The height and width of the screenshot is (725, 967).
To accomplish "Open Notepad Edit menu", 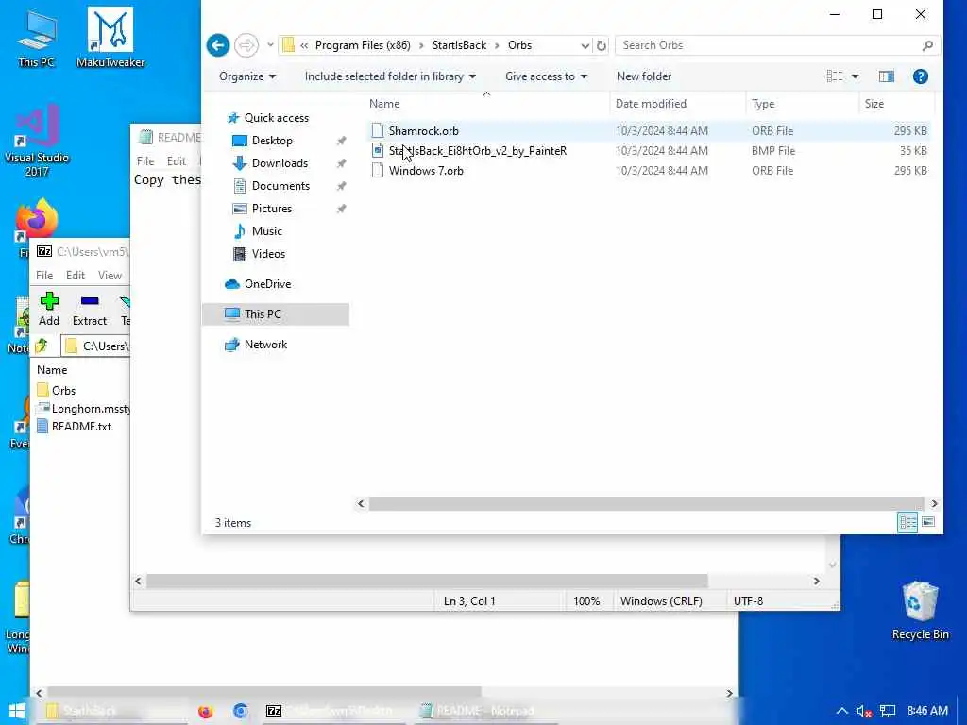I will coord(177,160).
